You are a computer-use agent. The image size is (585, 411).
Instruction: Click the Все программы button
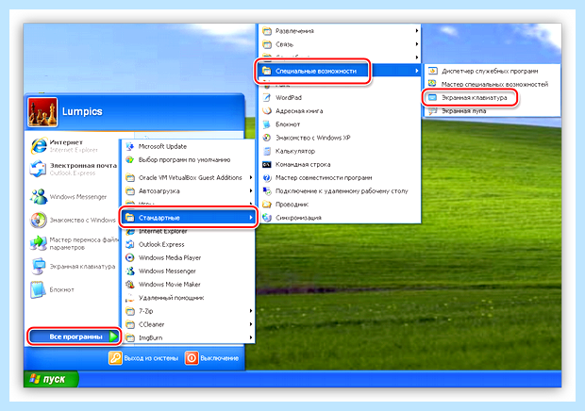[74, 337]
